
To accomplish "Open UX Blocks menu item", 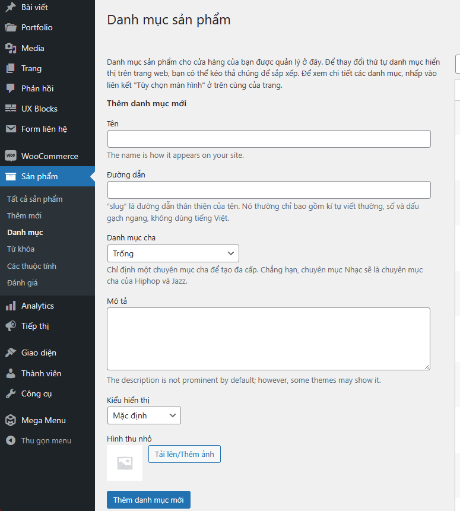I will (39, 109).
